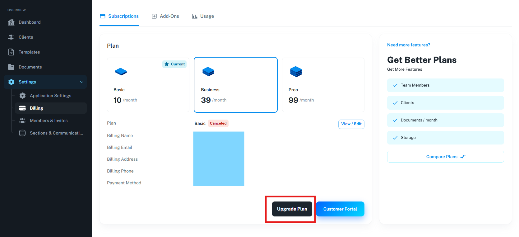
Task: Switch to the Add-Ons tab
Action: 165,16
